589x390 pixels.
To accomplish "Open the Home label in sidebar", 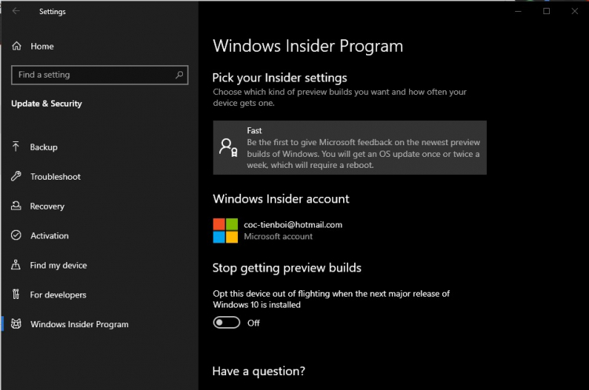I will 42,46.
